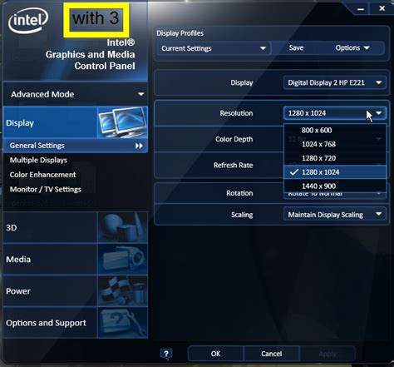This screenshot has width=394, height=367.
Task: Click the Media camcorder icon
Action: pyautogui.click(x=122, y=259)
